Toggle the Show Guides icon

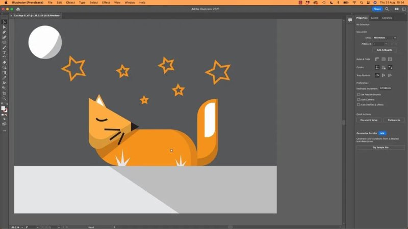[377, 68]
